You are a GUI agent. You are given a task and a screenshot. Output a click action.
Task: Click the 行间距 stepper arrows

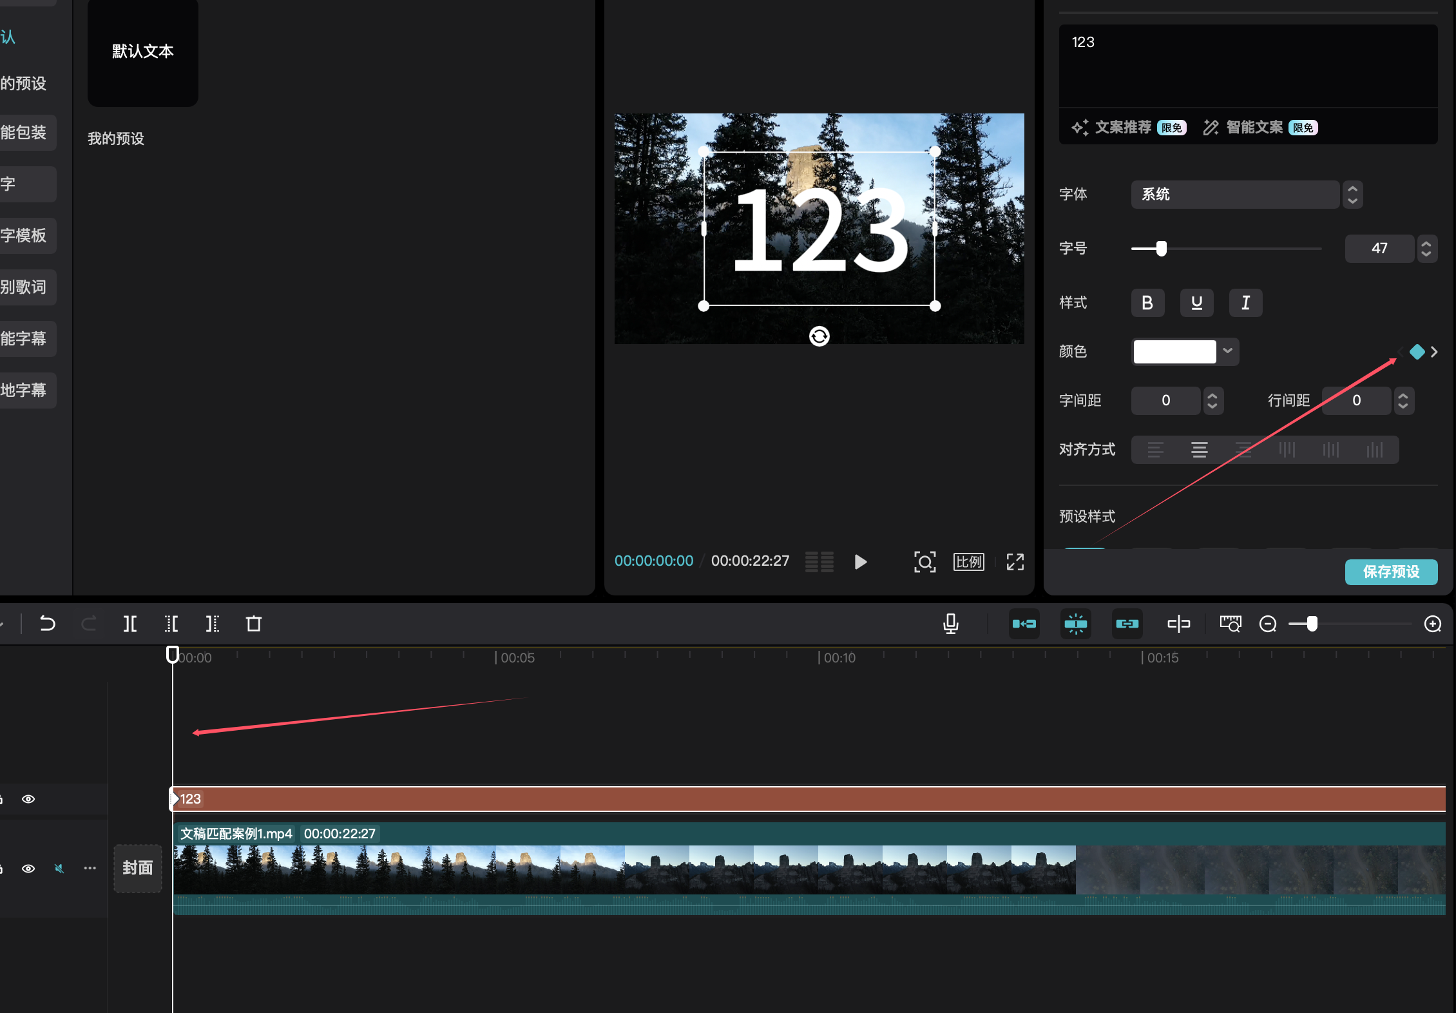click(x=1403, y=401)
